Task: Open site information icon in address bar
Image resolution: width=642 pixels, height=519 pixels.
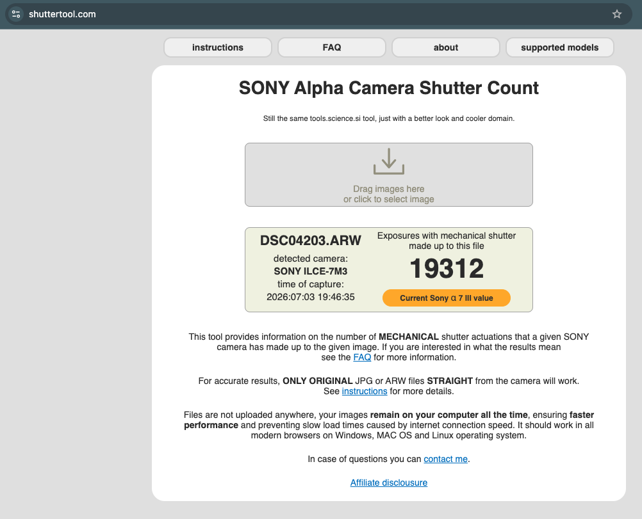Action: [x=16, y=14]
